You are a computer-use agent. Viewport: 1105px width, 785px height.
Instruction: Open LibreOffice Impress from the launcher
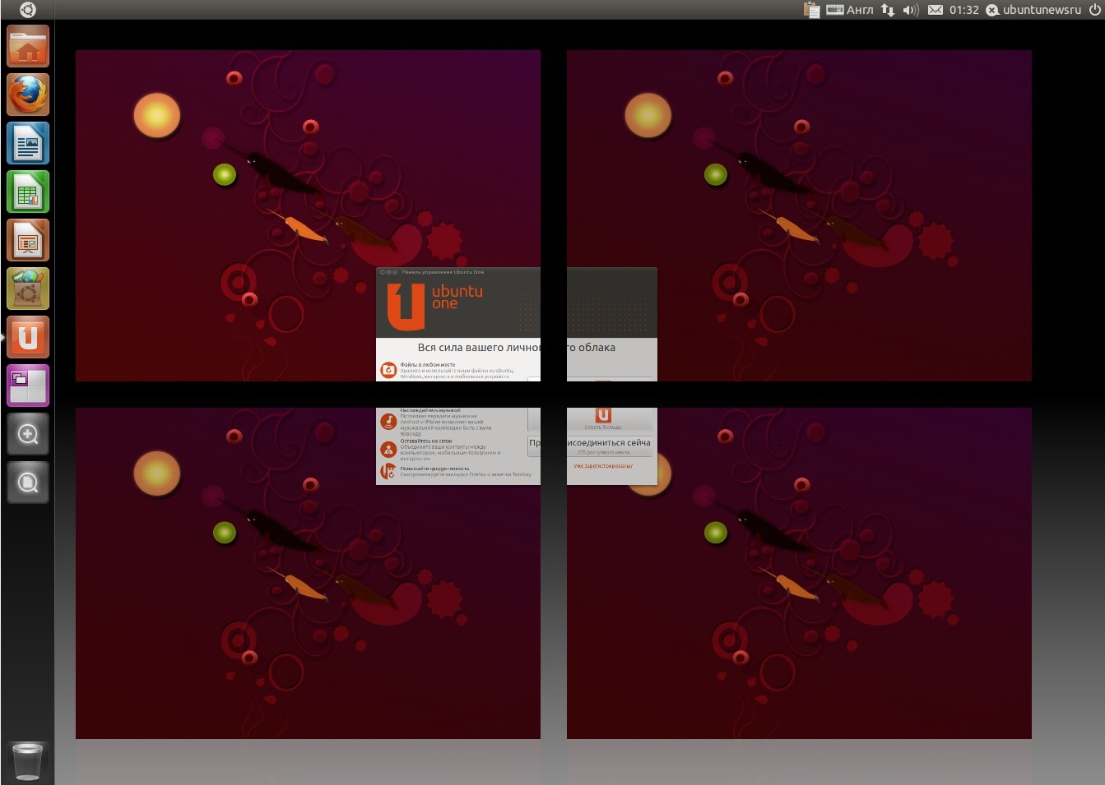[28, 240]
